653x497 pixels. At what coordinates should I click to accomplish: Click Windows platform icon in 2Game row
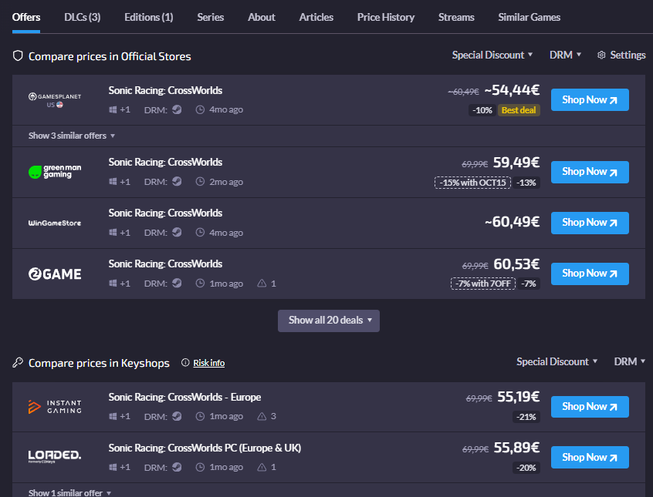point(113,284)
